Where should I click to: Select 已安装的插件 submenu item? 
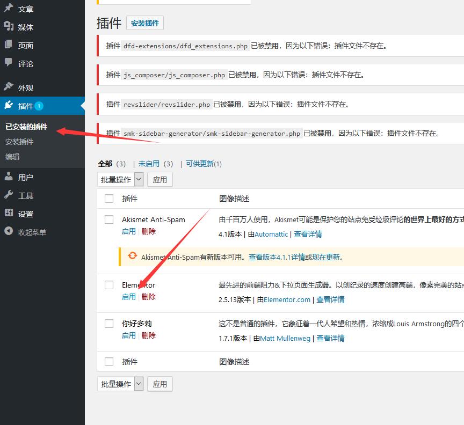coord(26,127)
